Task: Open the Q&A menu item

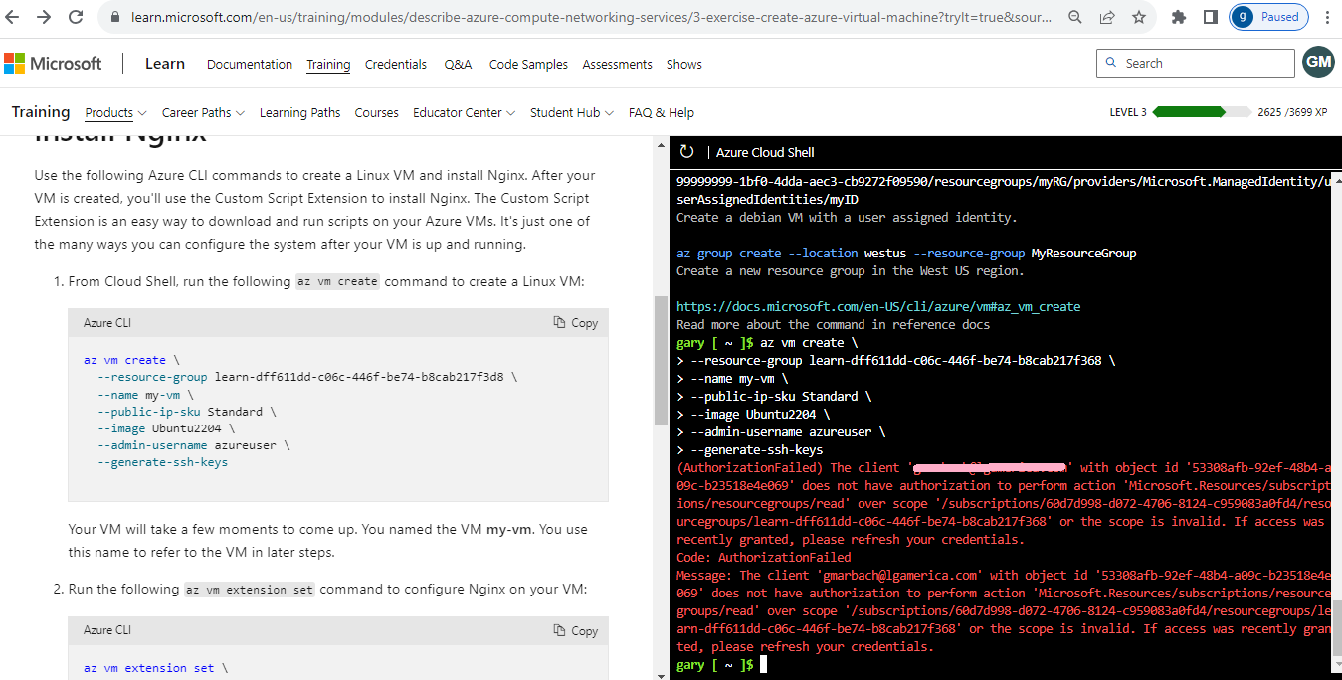Action: pyautogui.click(x=458, y=64)
